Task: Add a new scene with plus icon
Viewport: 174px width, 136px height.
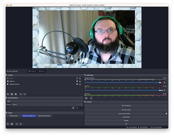Action: tap(8, 124)
